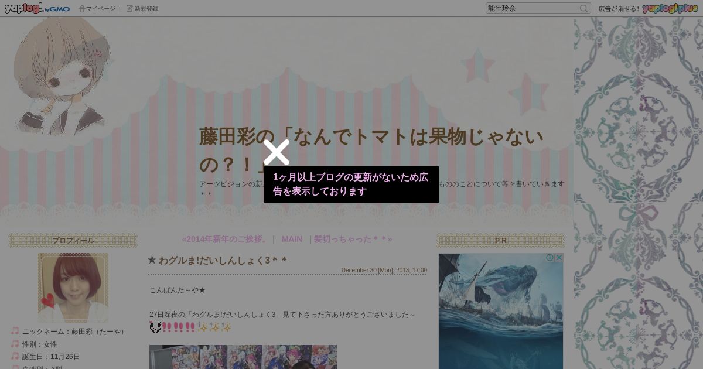Click the 広告が消せる! text in the top bar

point(619,8)
